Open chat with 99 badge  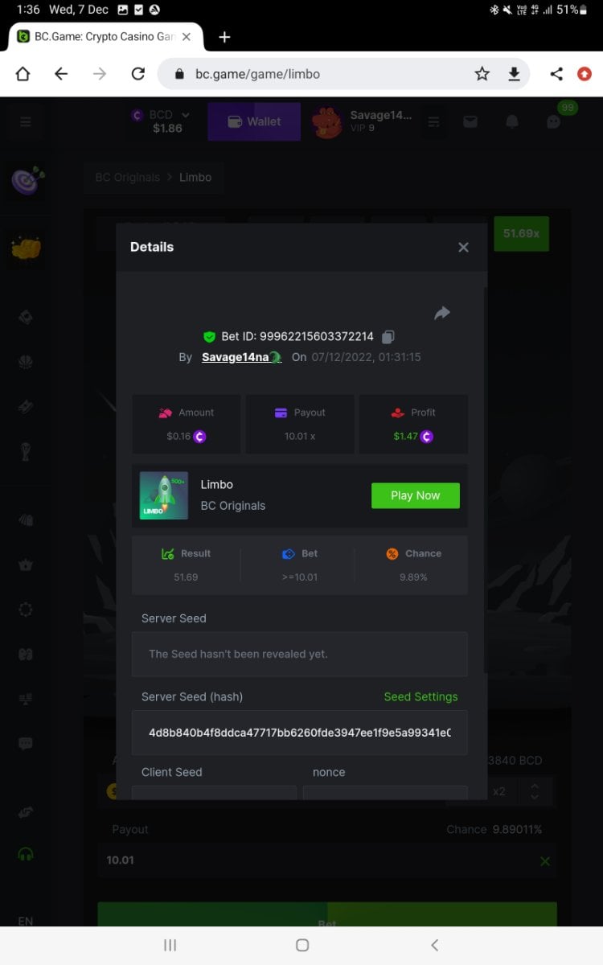(x=554, y=121)
